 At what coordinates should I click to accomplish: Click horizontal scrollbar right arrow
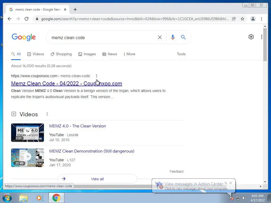tap(261, 186)
